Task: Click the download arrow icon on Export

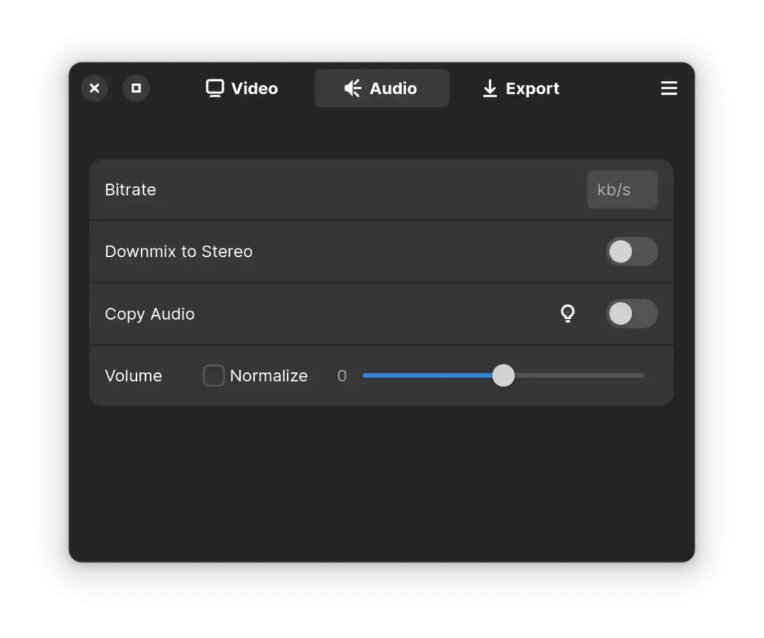Action: [x=490, y=89]
